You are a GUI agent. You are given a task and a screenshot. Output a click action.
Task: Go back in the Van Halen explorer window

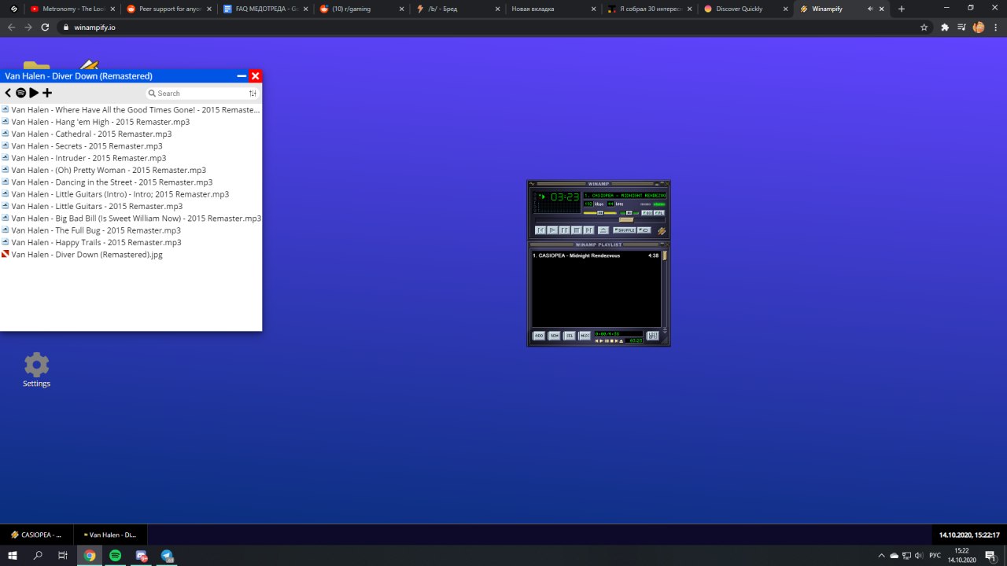[8, 93]
